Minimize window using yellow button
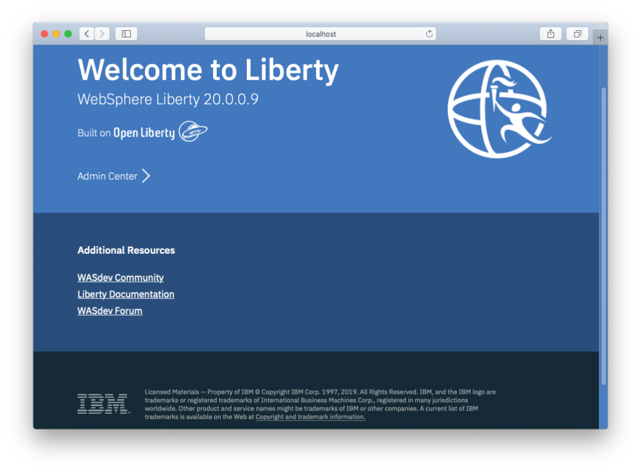This screenshot has width=641, height=473. click(56, 33)
